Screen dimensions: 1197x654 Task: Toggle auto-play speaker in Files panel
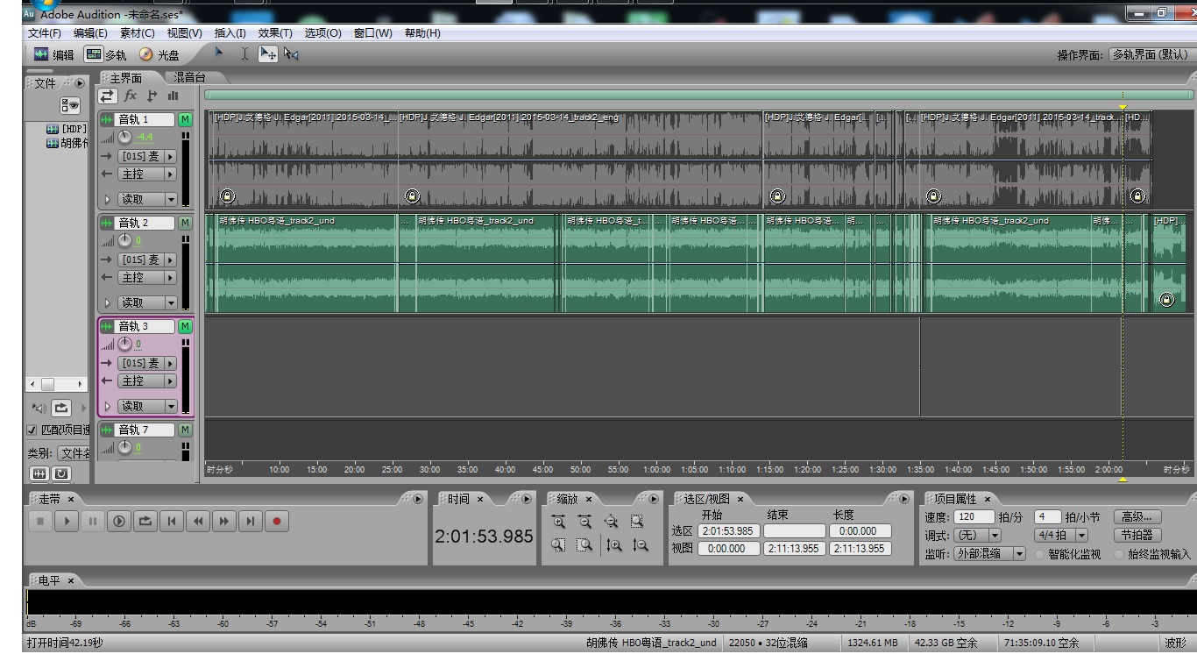pyautogui.click(x=39, y=408)
